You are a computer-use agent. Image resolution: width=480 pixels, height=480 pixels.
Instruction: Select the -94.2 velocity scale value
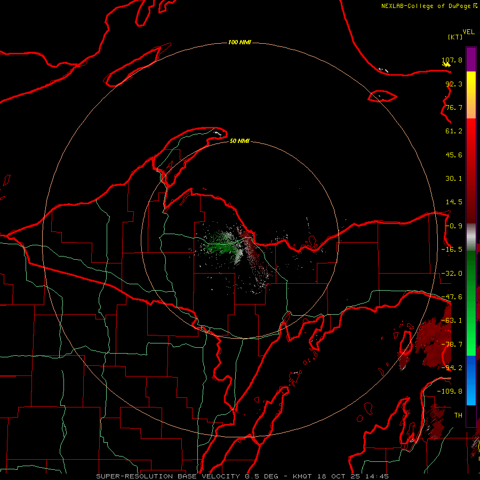tap(452, 368)
